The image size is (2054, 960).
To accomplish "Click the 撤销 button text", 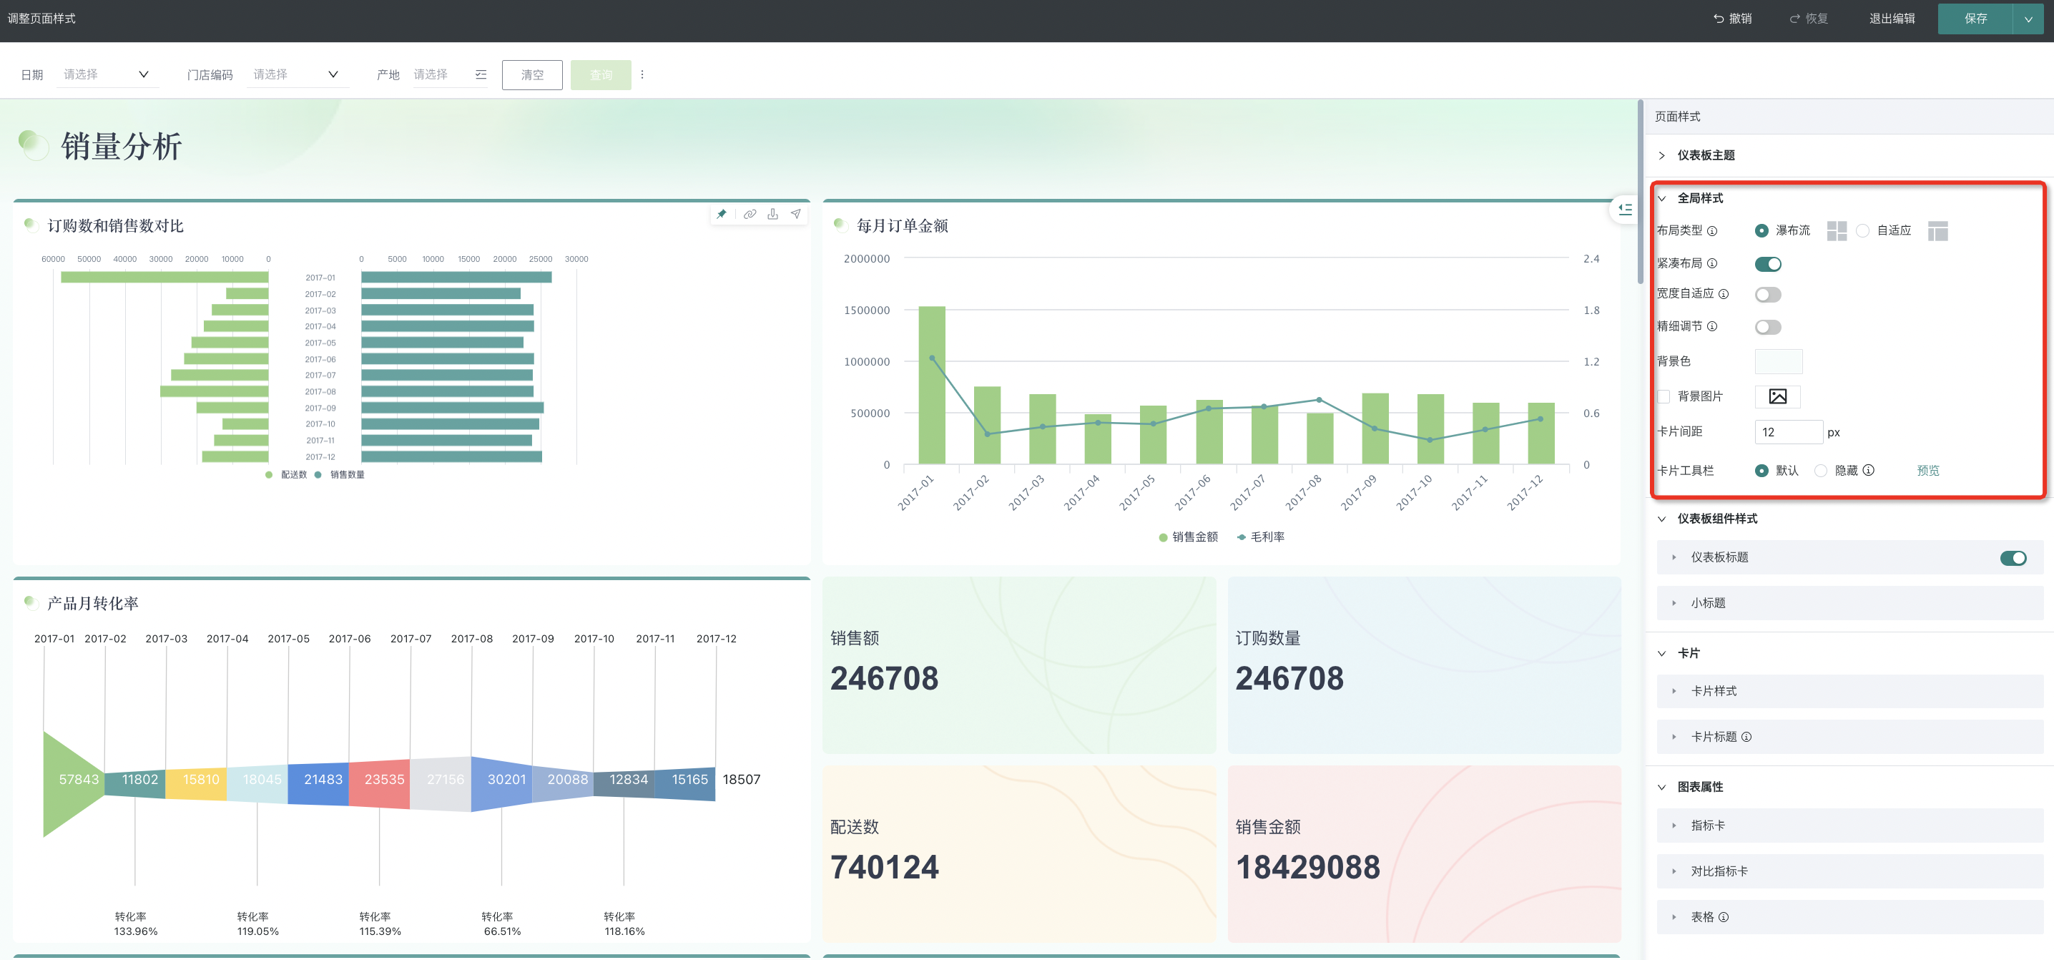I will tap(1740, 19).
